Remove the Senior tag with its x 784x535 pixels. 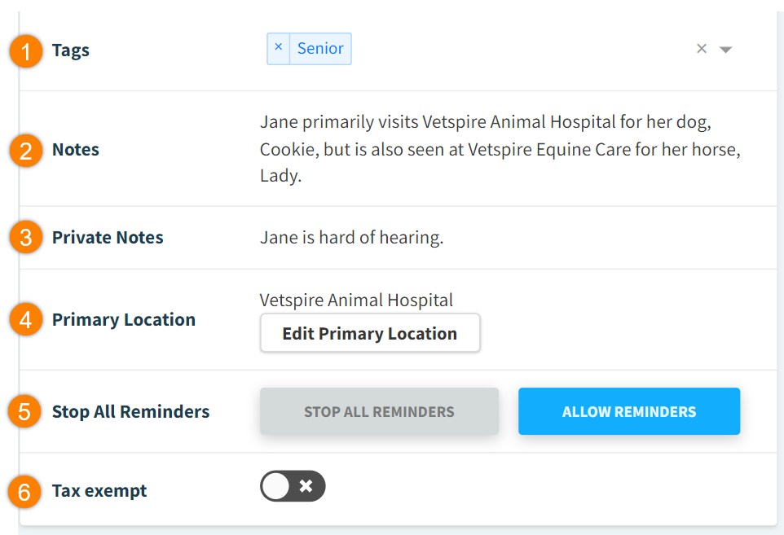coord(278,48)
